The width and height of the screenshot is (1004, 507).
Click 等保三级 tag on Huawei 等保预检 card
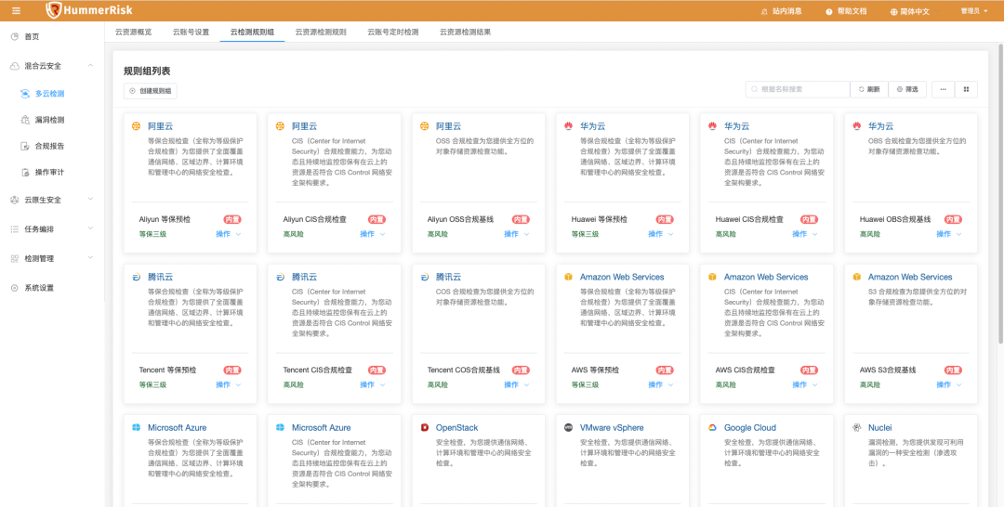coord(586,234)
